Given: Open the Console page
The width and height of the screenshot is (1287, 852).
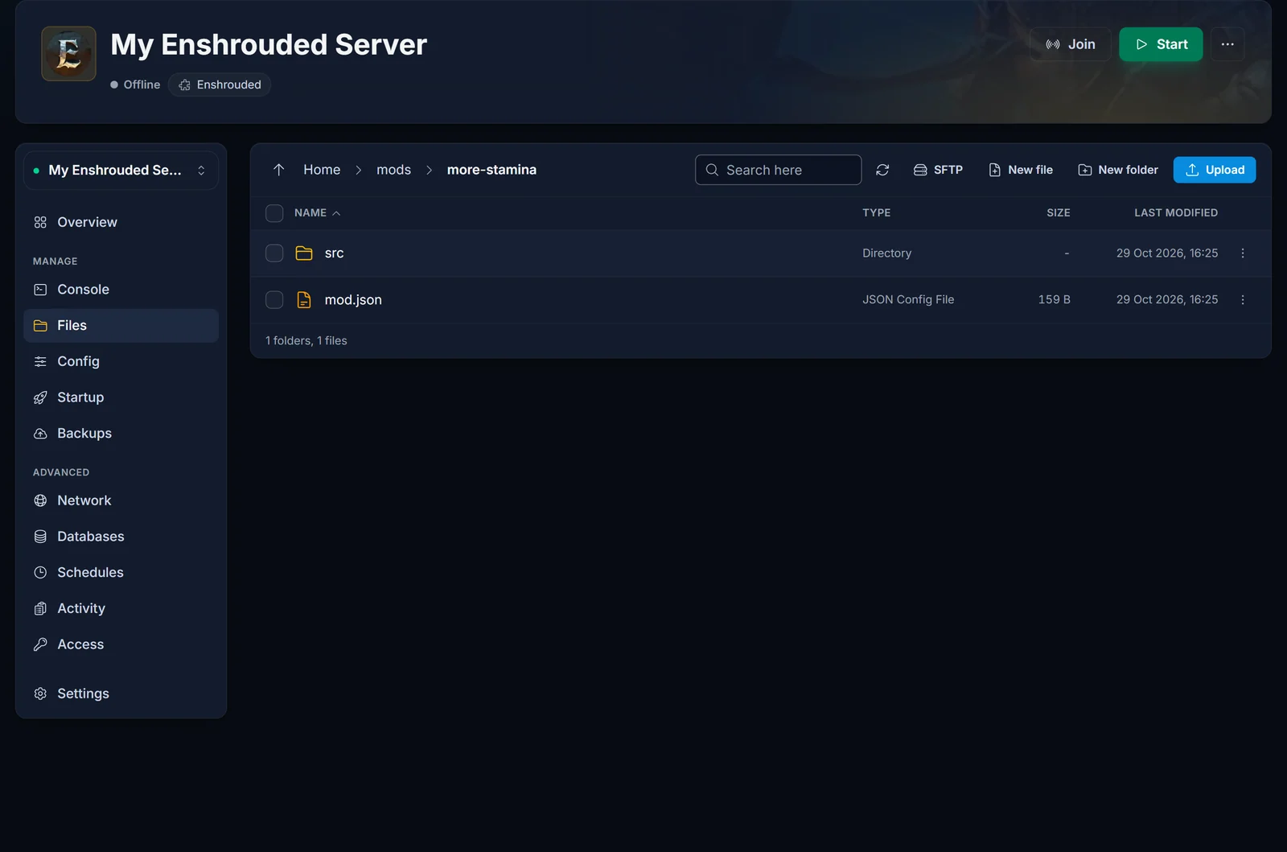Looking at the screenshot, I should click(x=121, y=290).
